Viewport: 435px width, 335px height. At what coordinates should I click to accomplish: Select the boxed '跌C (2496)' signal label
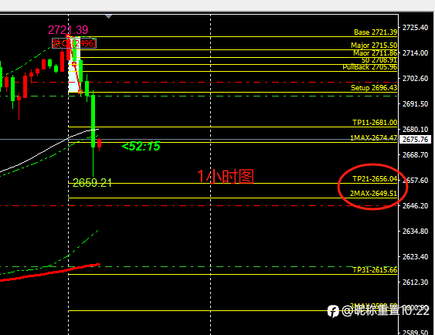[74, 43]
